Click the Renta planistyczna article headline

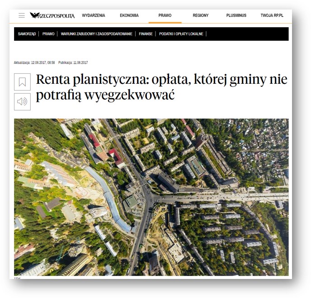161,87
